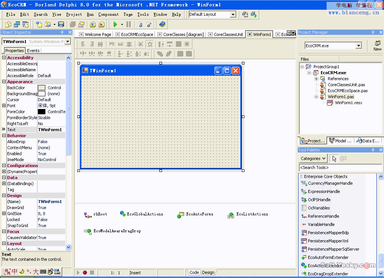
Task: Collapse the Appearance property category
Action: click(4, 82)
